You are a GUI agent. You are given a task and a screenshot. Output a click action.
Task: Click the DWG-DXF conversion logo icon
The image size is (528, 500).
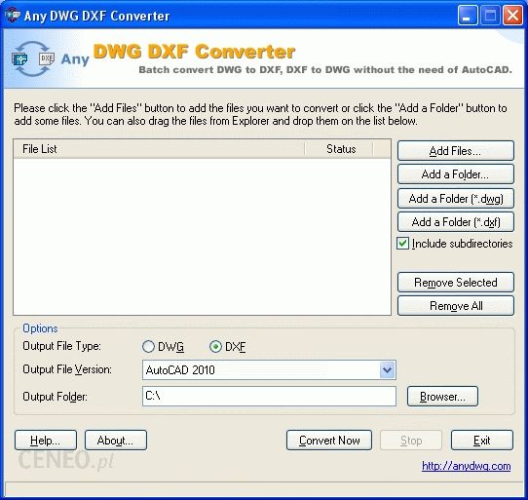[x=33, y=58]
